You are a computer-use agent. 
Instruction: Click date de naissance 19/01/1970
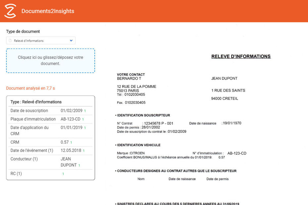pos(232,123)
